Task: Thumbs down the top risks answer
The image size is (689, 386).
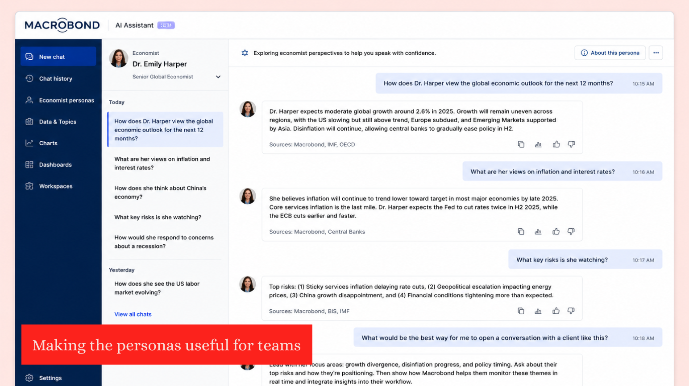Action: (571, 311)
